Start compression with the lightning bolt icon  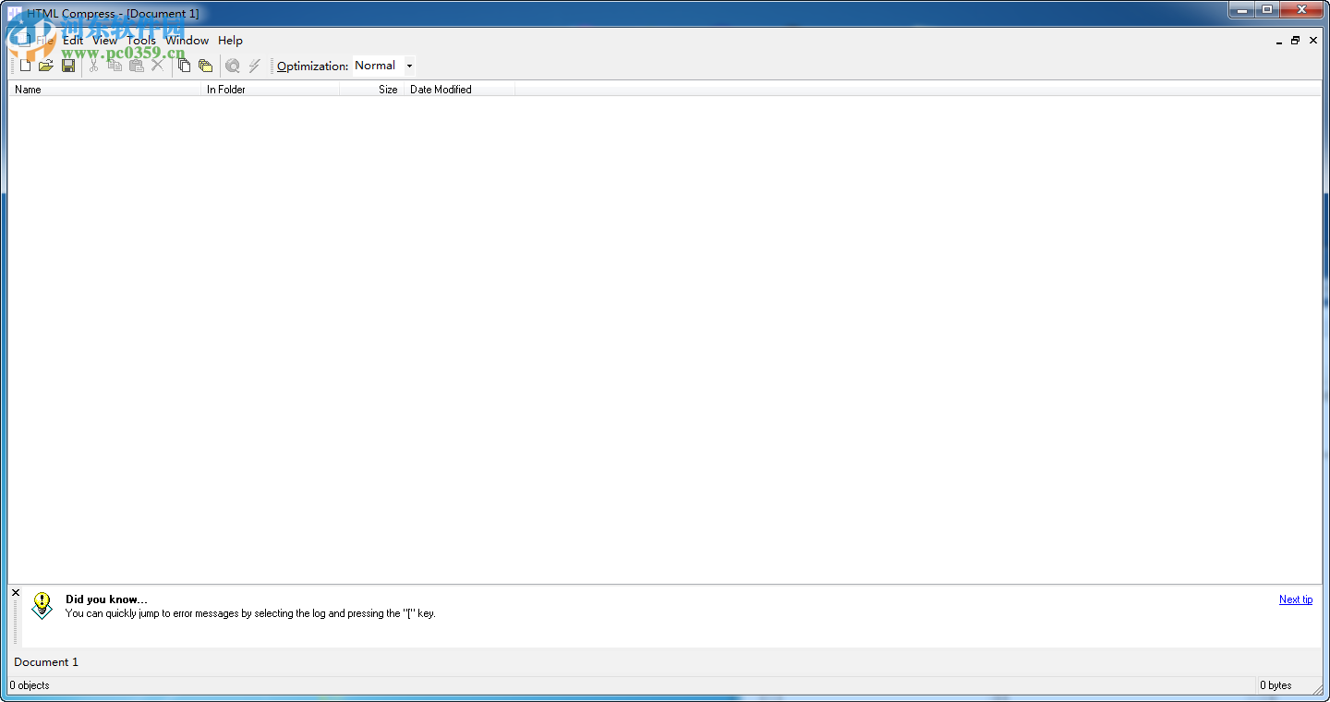tap(254, 65)
